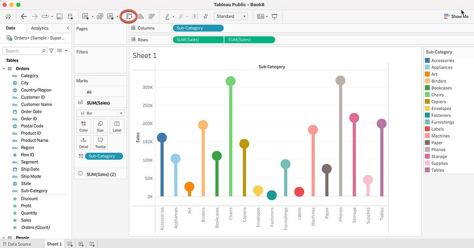This screenshot has width=474, height=248.
Task: Open the Standard fit dropdown
Action: [x=231, y=16]
